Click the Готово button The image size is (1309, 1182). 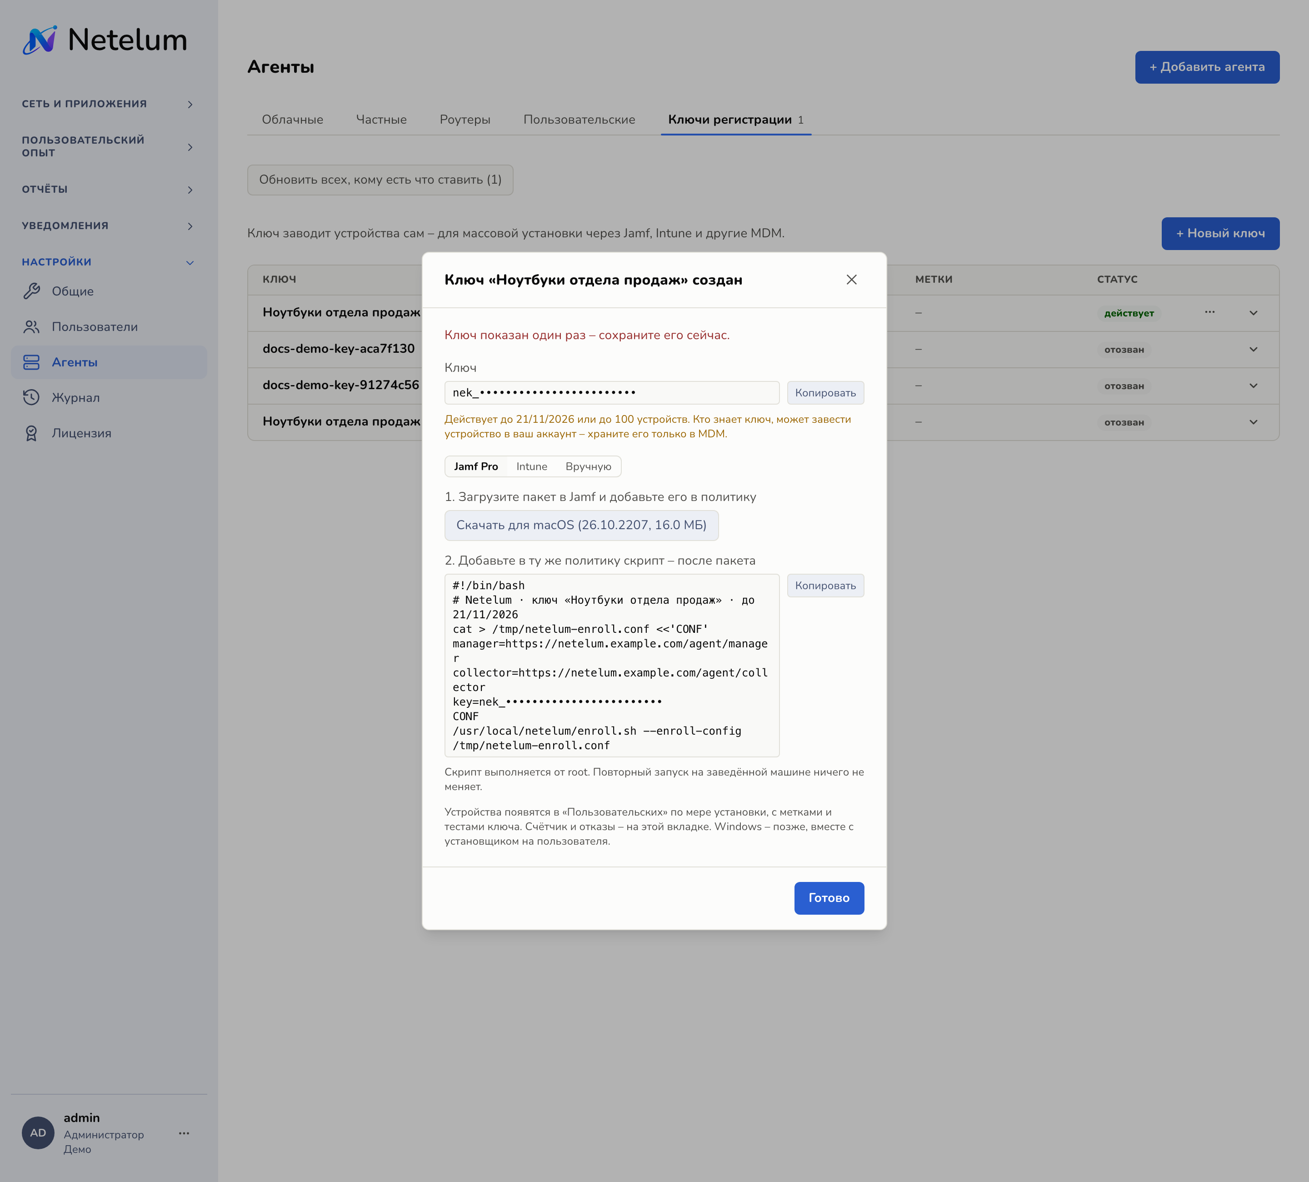(829, 897)
